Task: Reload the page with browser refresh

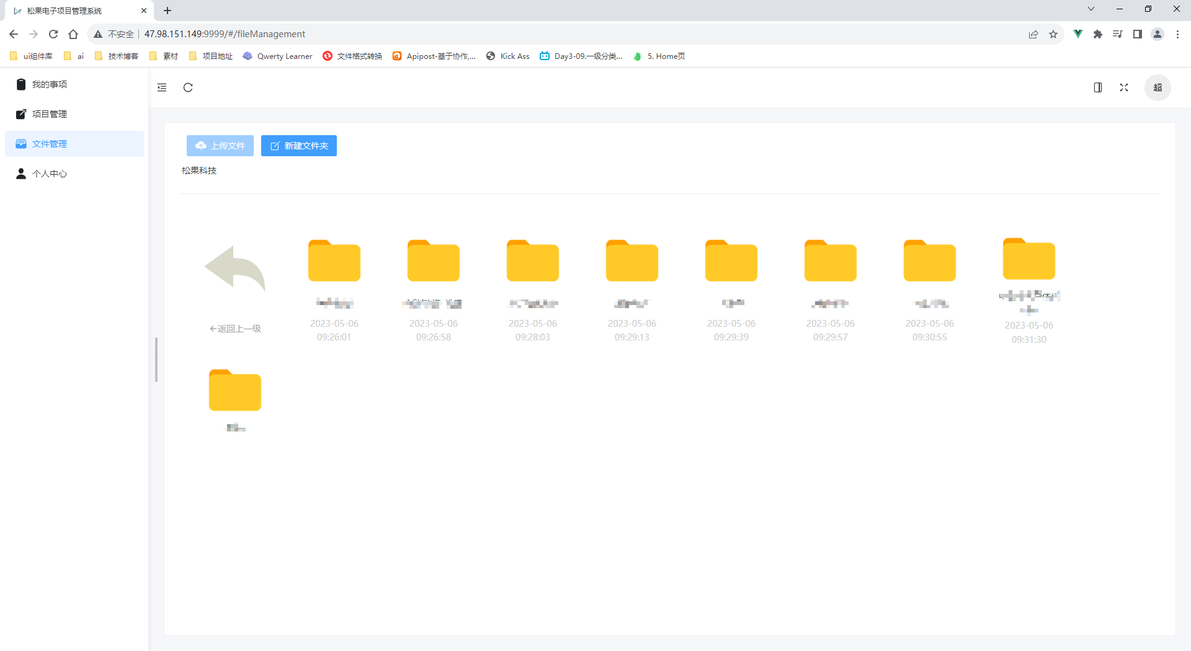Action: [x=53, y=34]
